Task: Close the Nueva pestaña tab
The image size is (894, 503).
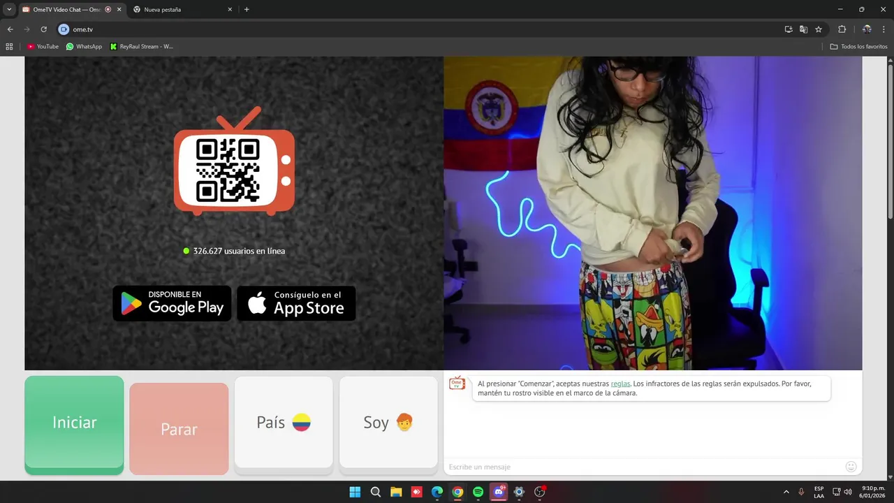Action: (230, 9)
